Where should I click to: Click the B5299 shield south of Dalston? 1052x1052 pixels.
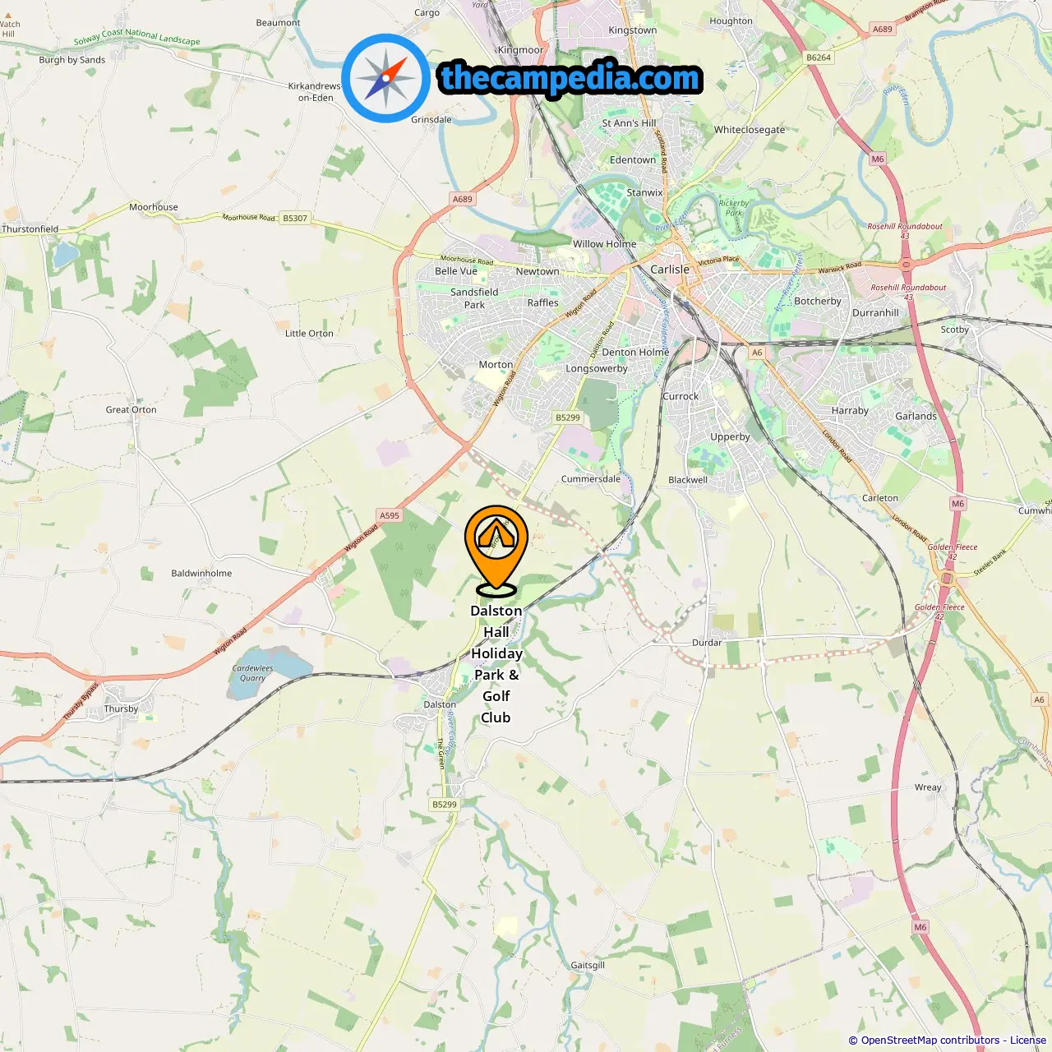pyautogui.click(x=445, y=805)
